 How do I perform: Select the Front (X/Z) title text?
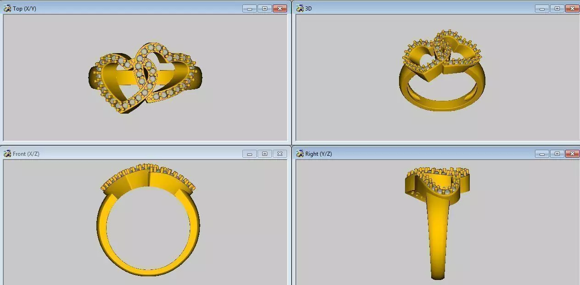pos(26,154)
